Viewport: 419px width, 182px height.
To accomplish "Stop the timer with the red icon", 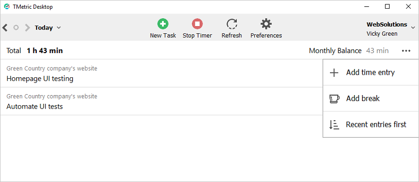I will (197, 24).
